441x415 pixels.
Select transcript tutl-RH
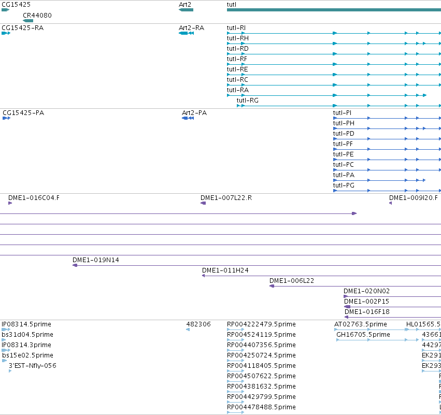[x=238, y=38]
